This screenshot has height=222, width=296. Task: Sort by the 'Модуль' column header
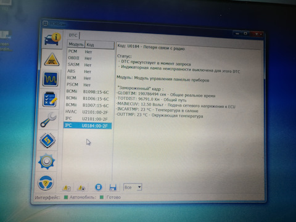tap(76, 44)
